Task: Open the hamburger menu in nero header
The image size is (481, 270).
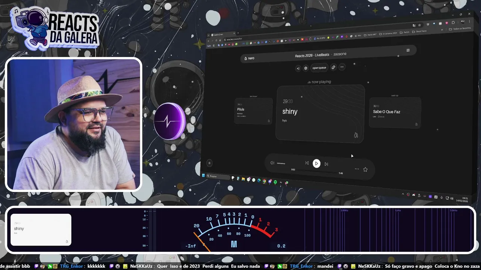Action: coord(408,50)
